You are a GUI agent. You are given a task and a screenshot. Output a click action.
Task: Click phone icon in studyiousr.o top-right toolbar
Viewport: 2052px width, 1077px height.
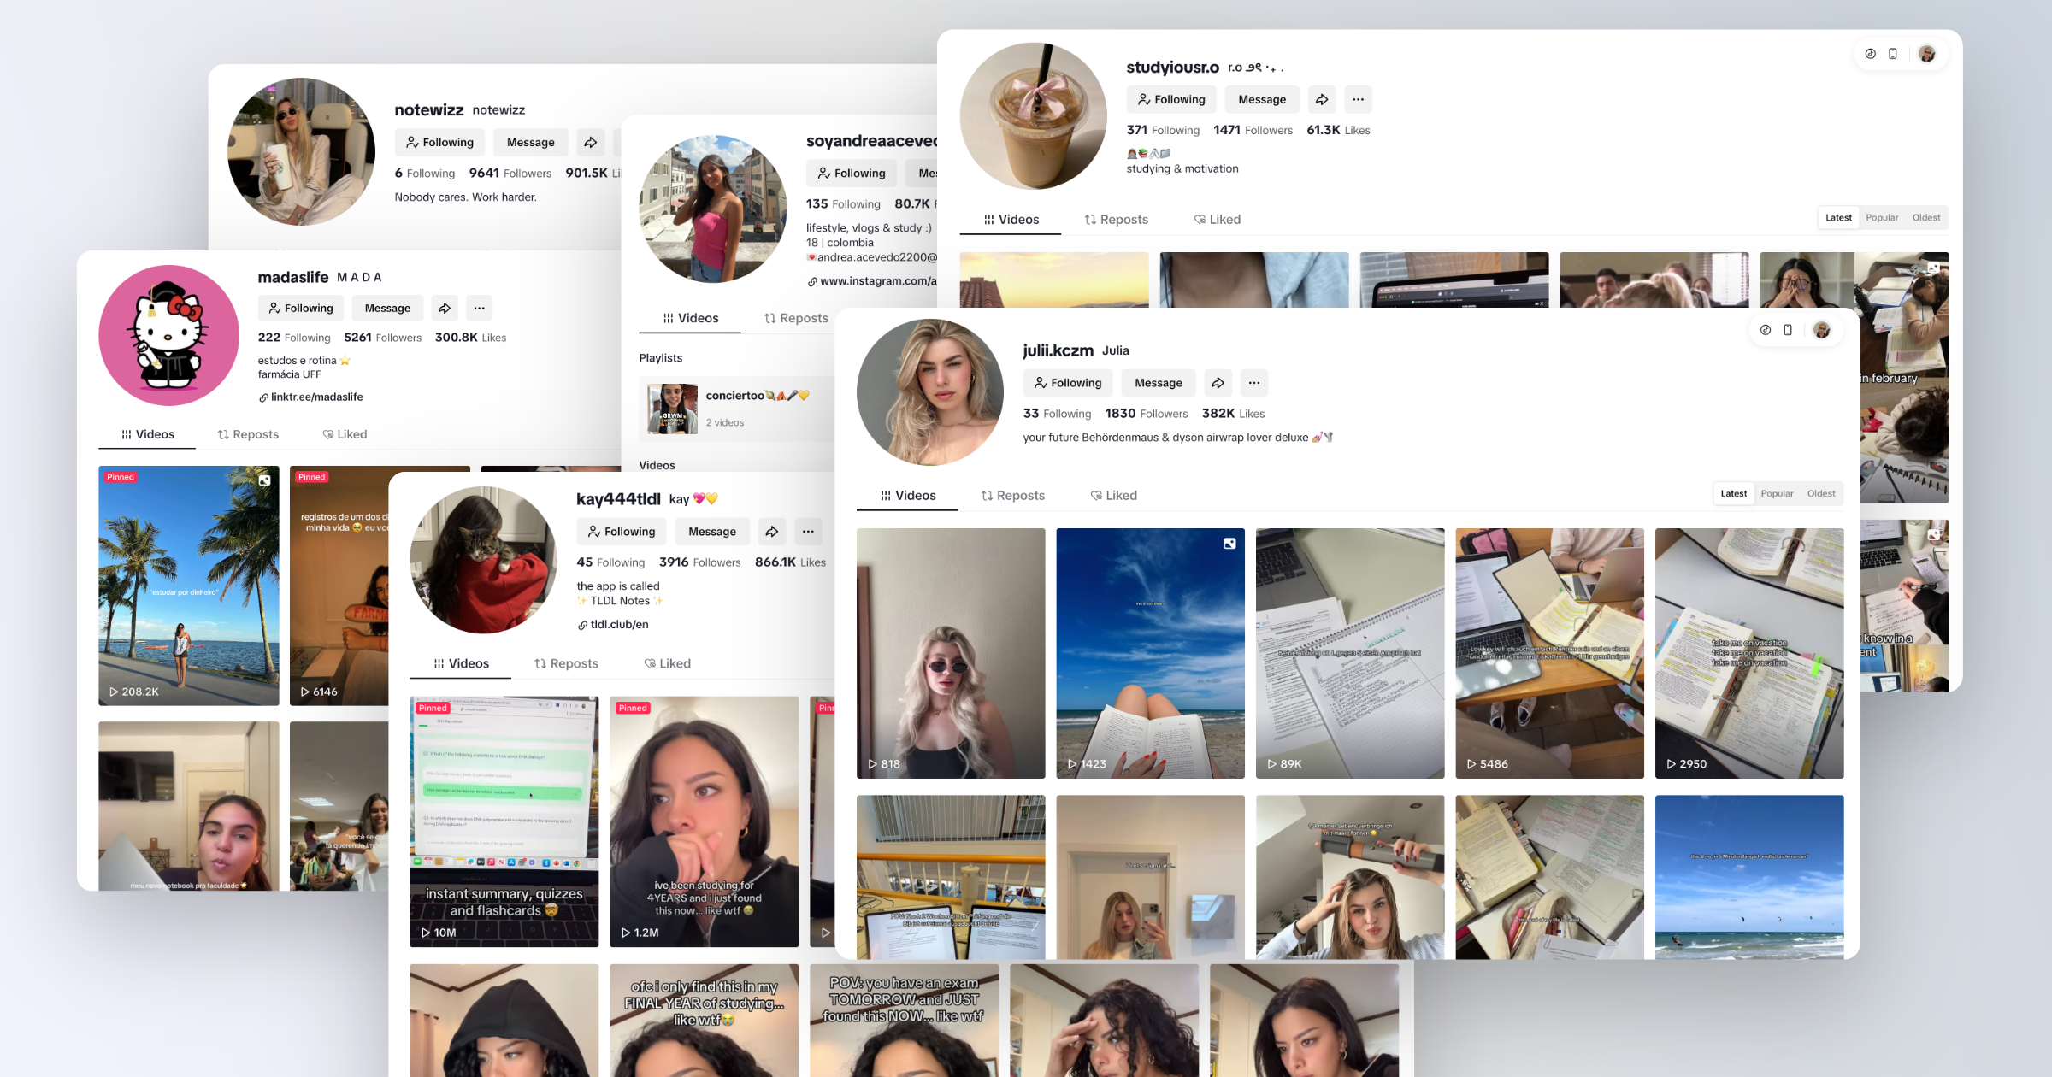(x=1893, y=54)
